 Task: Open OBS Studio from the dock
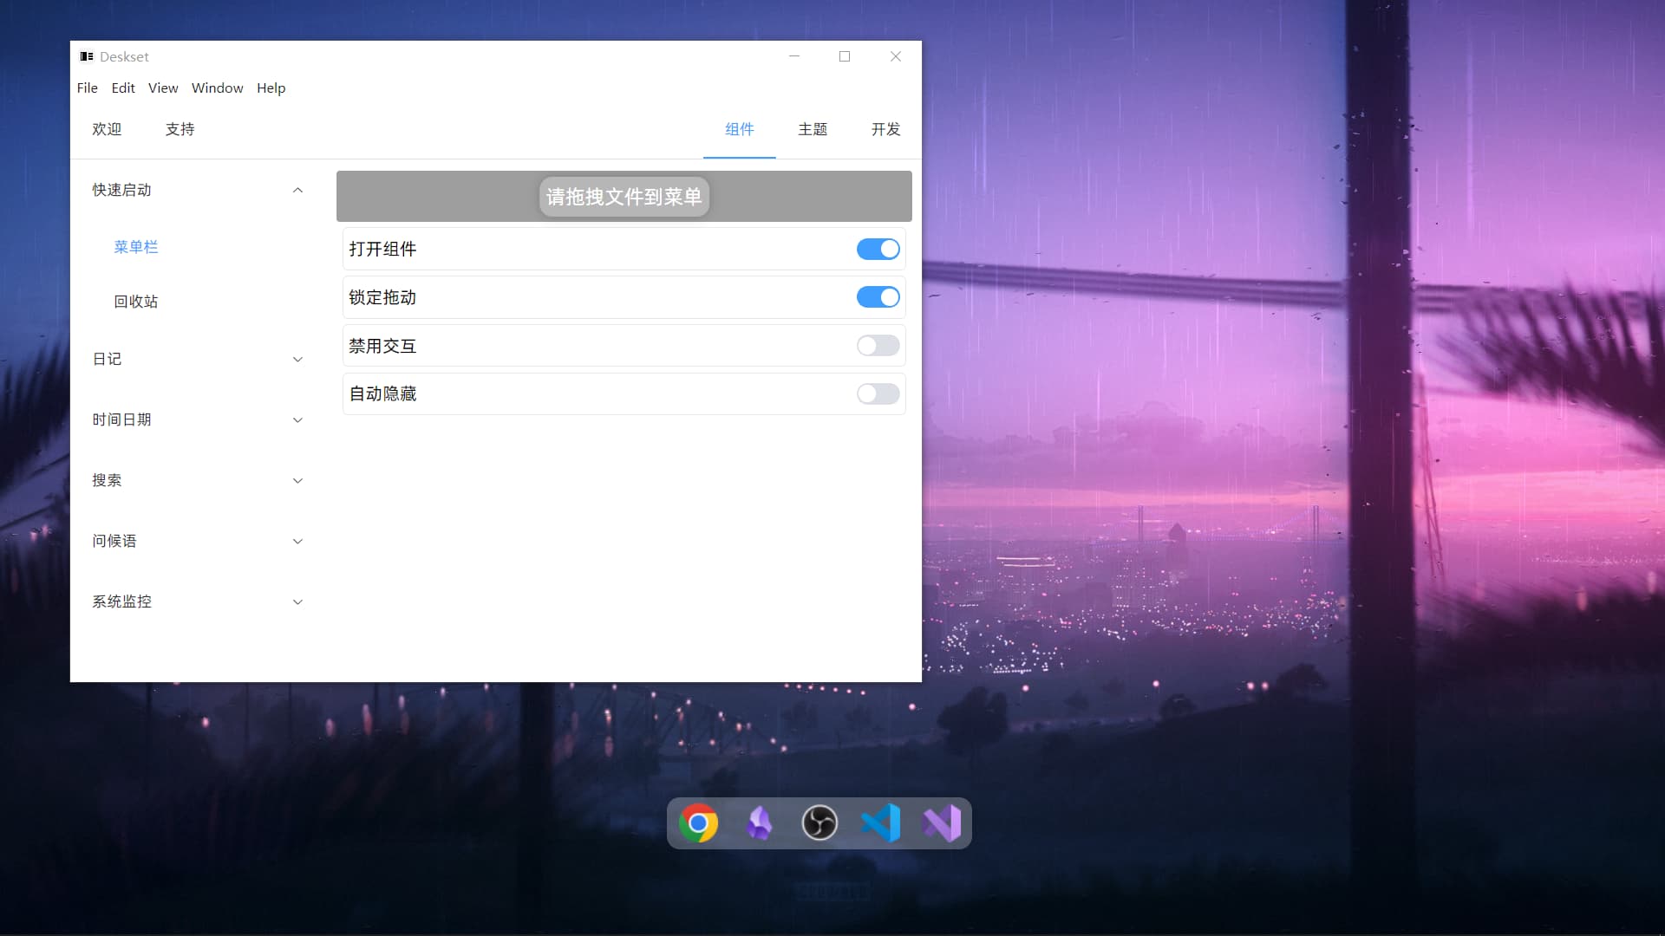[819, 823]
